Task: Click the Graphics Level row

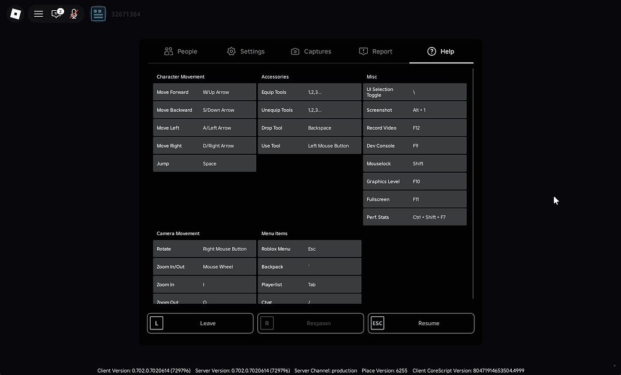Action: (415, 181)
